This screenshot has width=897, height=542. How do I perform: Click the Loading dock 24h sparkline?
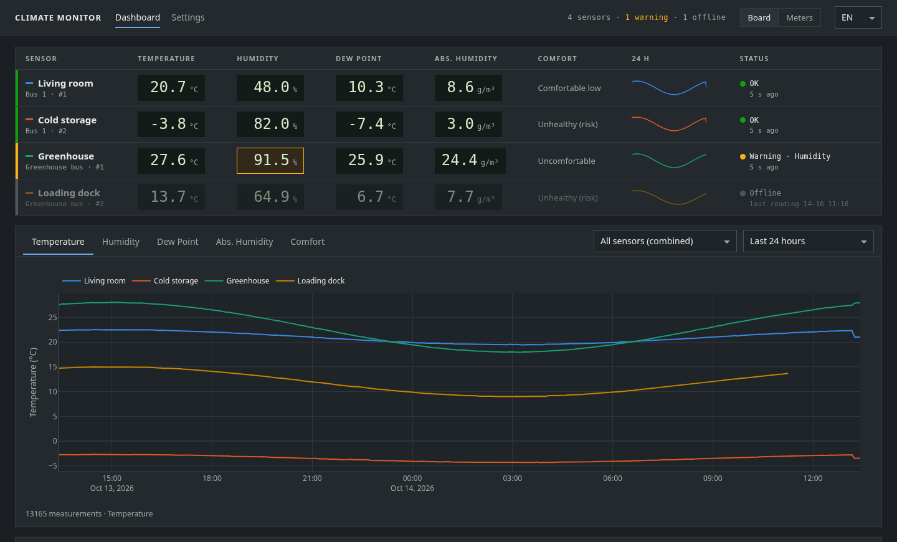point(669,197)
